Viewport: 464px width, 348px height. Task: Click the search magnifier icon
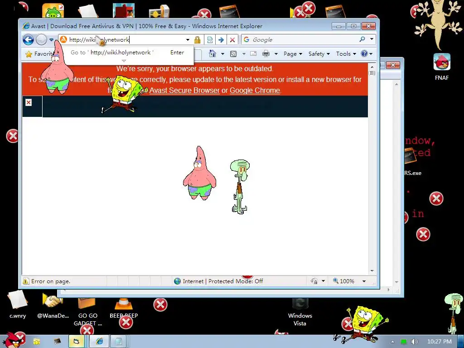click(362, 39)
